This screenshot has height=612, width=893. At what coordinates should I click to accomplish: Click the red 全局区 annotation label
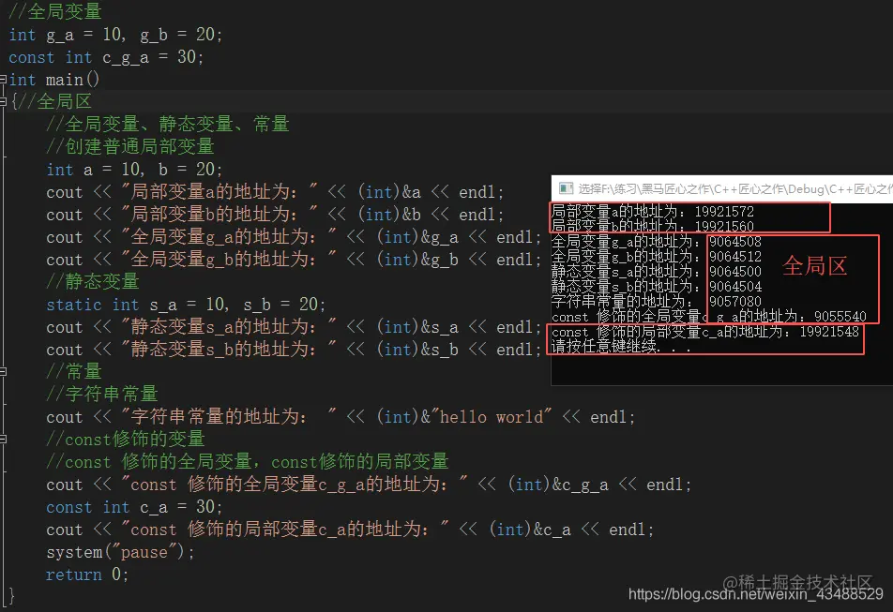(x=812, y=264)
